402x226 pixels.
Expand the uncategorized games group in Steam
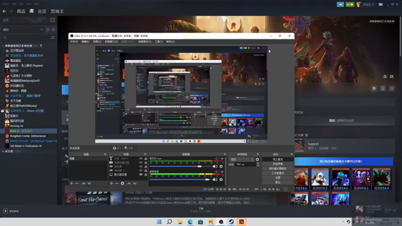[3, 151]
